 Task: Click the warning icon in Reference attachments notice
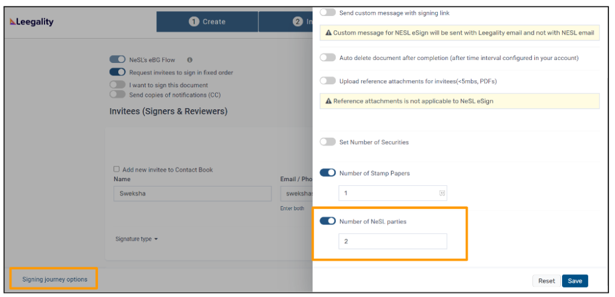point(329,101)
